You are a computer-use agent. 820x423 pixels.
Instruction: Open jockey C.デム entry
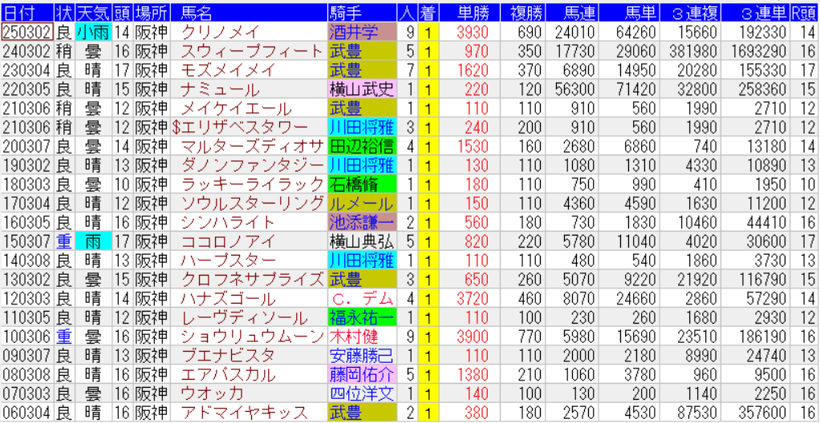click(x=361, y=298)
